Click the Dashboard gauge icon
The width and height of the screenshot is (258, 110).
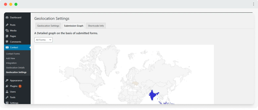pos(7,18)
